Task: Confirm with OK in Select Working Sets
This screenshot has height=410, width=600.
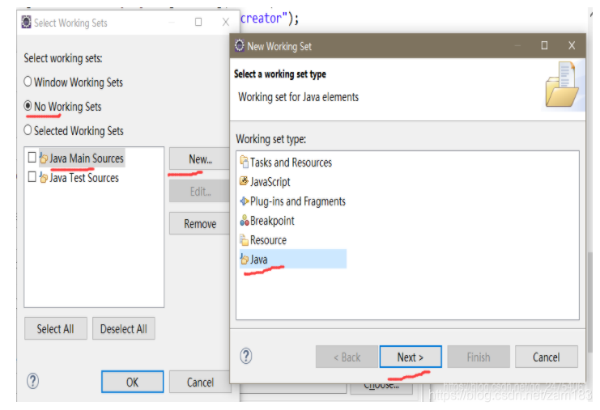Action: [x=133, y=382]
